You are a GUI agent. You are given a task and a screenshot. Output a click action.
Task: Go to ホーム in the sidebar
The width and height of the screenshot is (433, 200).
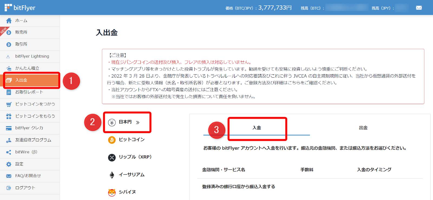(30, 21)
